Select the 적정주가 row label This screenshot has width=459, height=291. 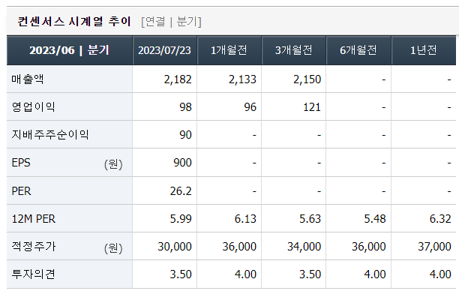click(x=33, y=247)
